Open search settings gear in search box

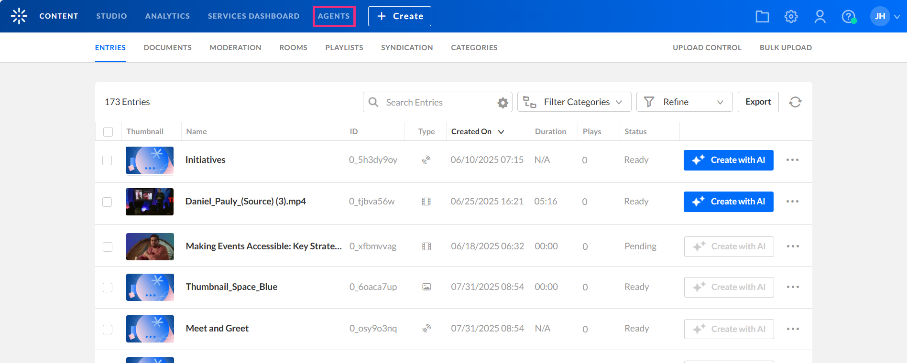pyautogui.click(x=503, y=103)
